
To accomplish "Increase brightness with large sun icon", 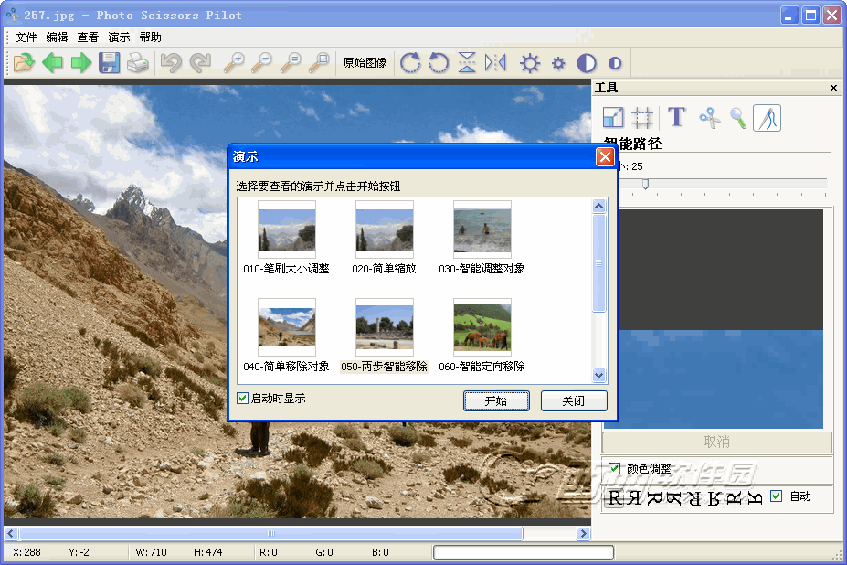I will [529, 63].
